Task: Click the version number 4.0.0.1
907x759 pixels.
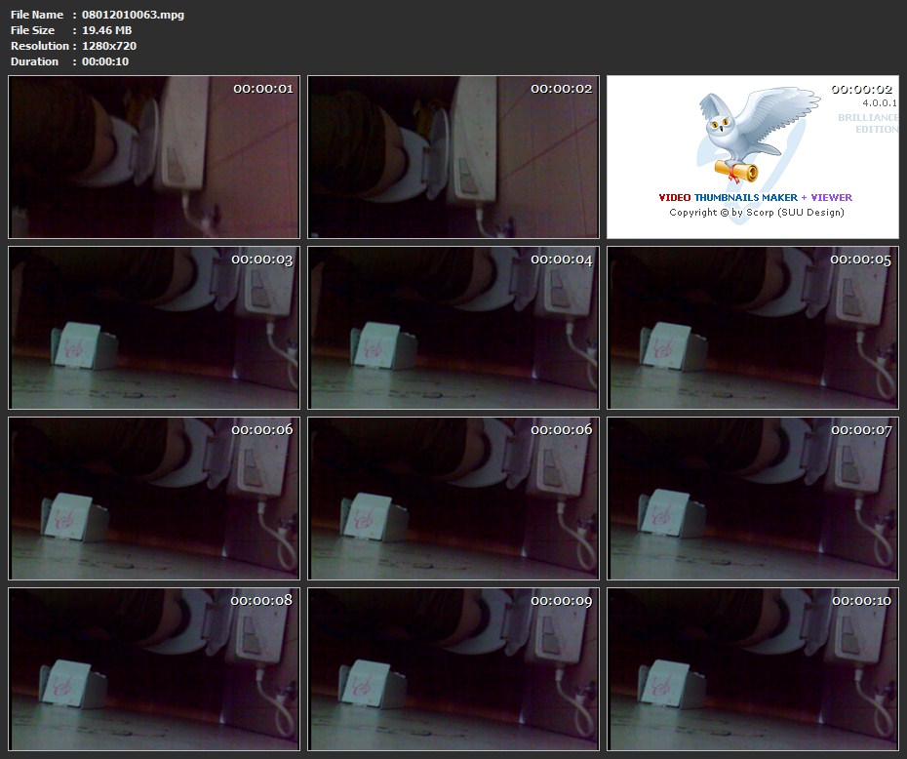Action: [880, 102]
